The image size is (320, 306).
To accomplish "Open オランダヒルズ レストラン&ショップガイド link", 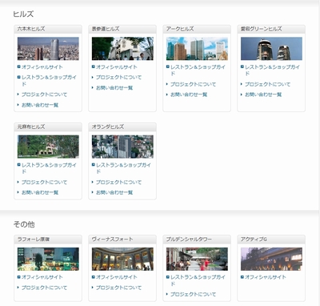I will pyautogui.click(x=123, y=168).
